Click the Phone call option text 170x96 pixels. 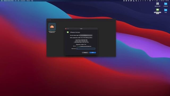81,41
